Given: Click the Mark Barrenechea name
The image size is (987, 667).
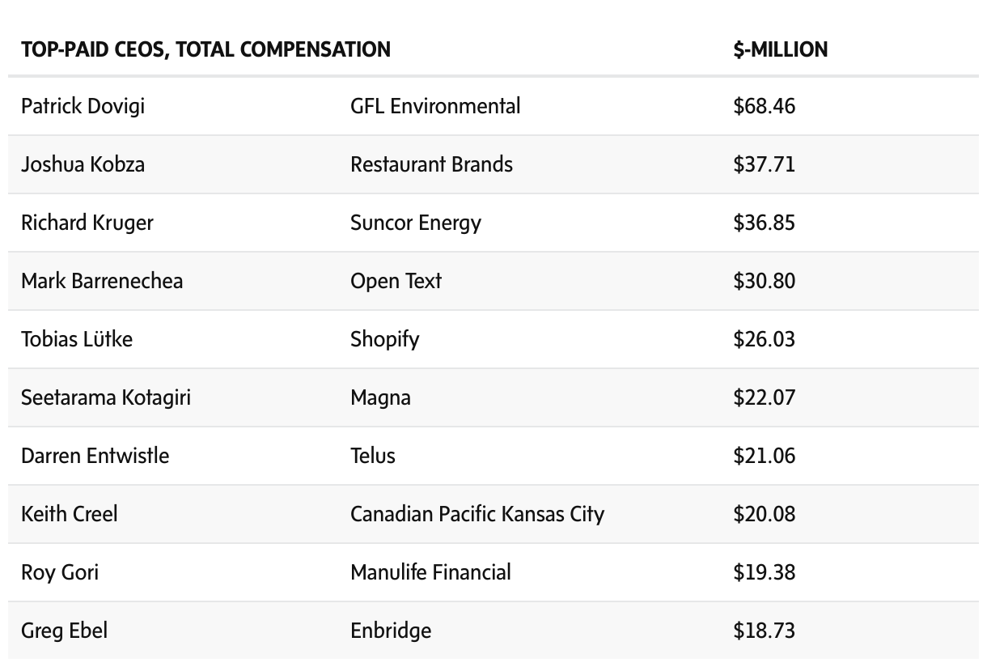Looking at the screenshot, I should coord(102,281).
